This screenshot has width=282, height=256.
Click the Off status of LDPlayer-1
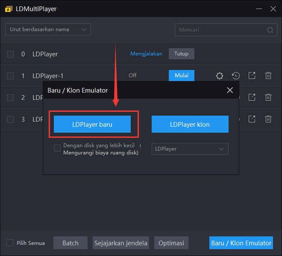click(x=132, y=75)
